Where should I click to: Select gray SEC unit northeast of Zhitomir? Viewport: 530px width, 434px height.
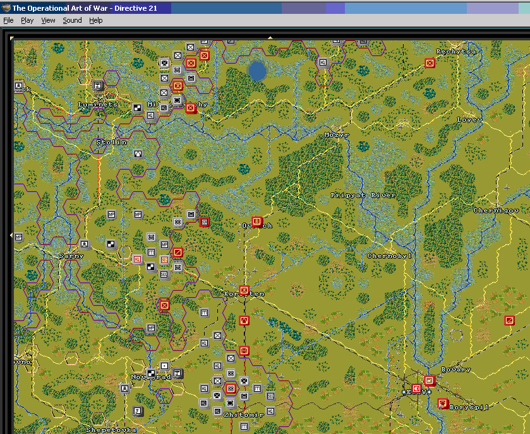(270, 396)
